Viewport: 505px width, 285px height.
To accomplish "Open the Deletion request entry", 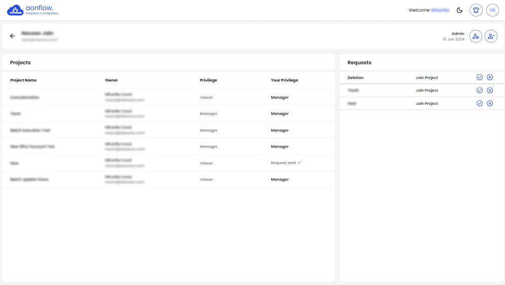I will pos(355,77).
